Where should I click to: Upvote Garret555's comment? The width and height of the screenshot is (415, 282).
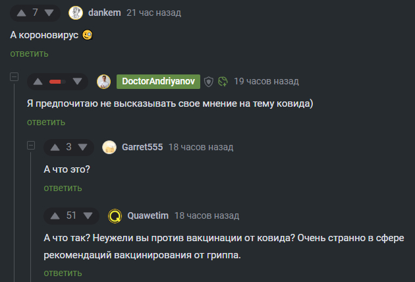(x=55, y=147)
